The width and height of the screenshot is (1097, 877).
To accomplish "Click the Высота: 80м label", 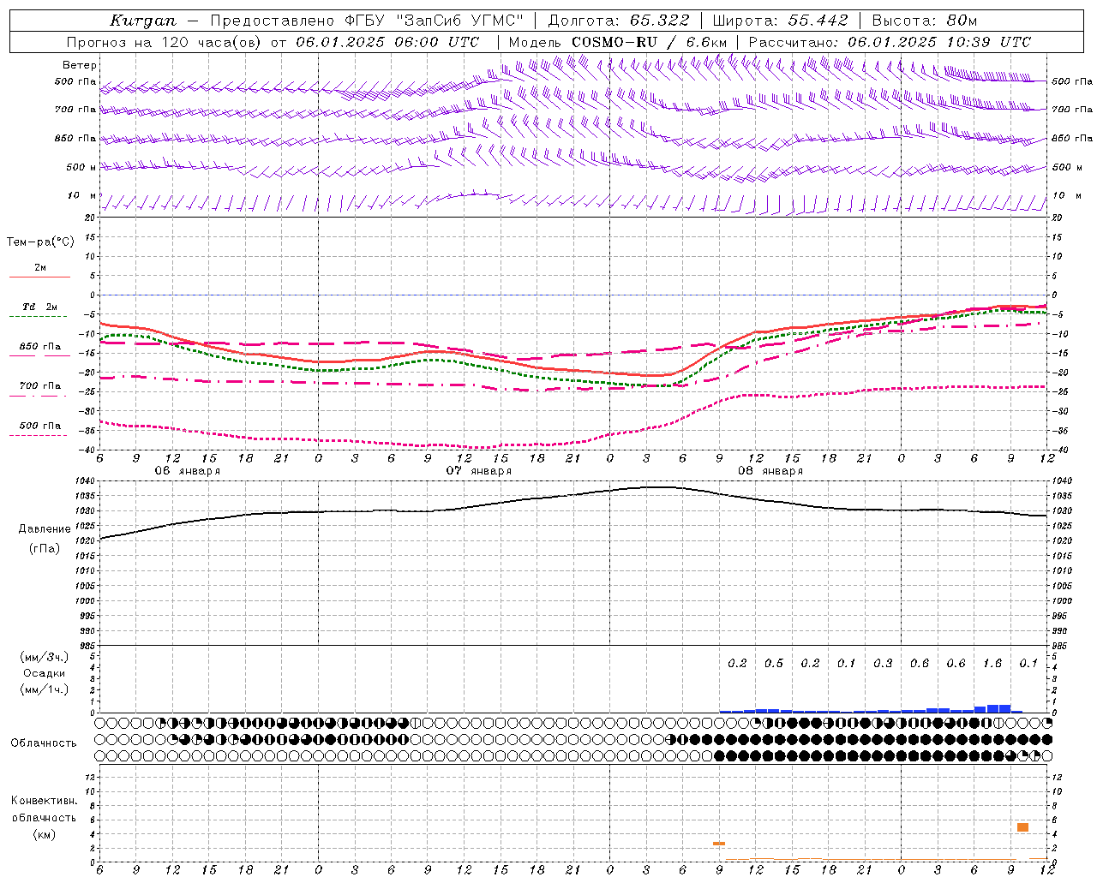I will [924, 21].
